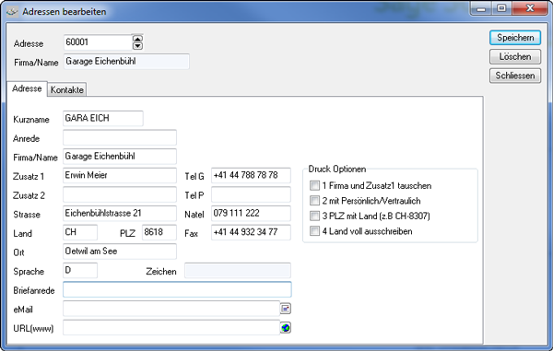Screen dimensions: 553x351
Task: Increase Adresse number with up spinner arrow
Action: tap(137, 39)
